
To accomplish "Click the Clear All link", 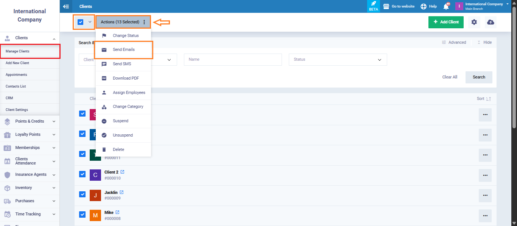I will click(450, 77).
